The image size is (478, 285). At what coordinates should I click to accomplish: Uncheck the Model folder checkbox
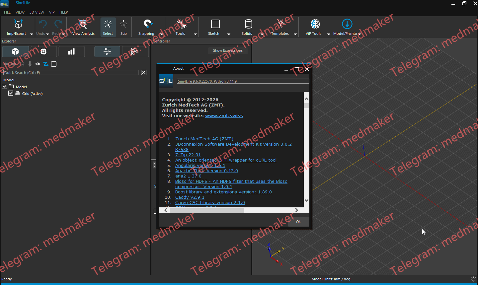[x=5, y=87]
